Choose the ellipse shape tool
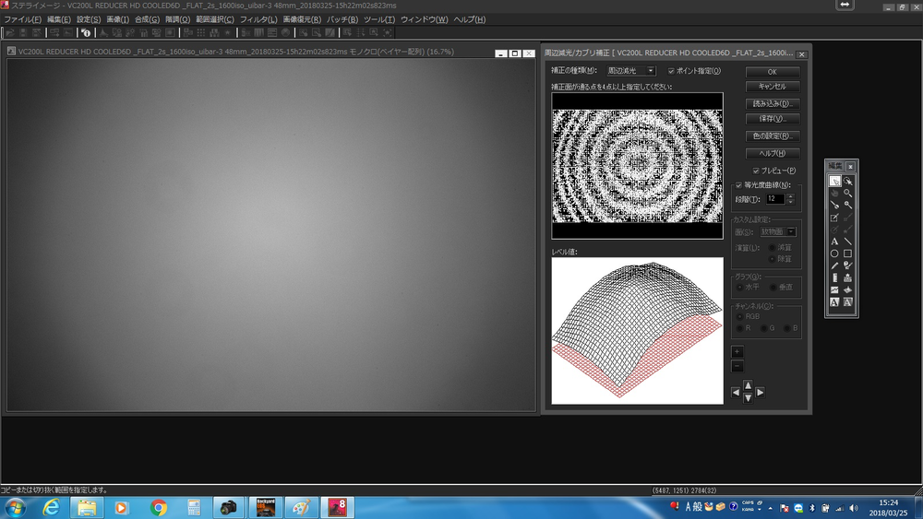 click(x=834, y=254)
